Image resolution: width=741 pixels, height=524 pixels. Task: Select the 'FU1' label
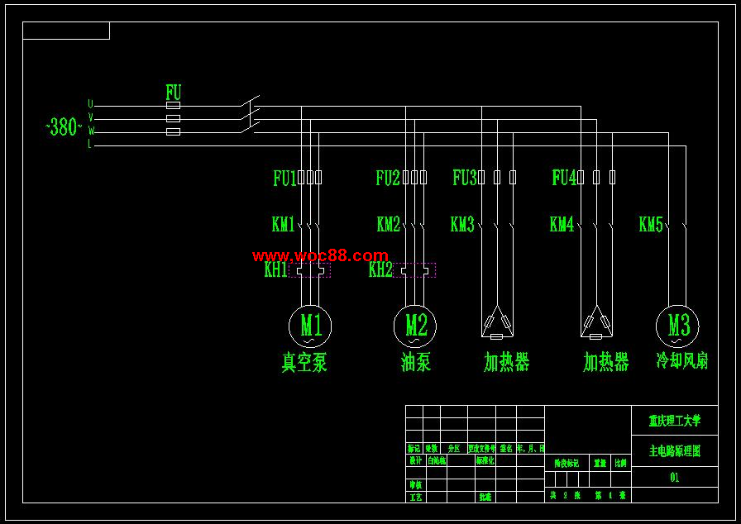pos(285,179)
